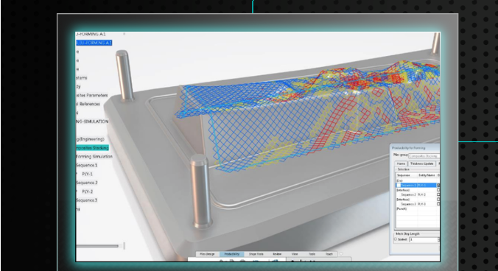The height and width of the screenshot is (271, 498).
Task: Open the Plies Design tab
Action: (207, 254)
